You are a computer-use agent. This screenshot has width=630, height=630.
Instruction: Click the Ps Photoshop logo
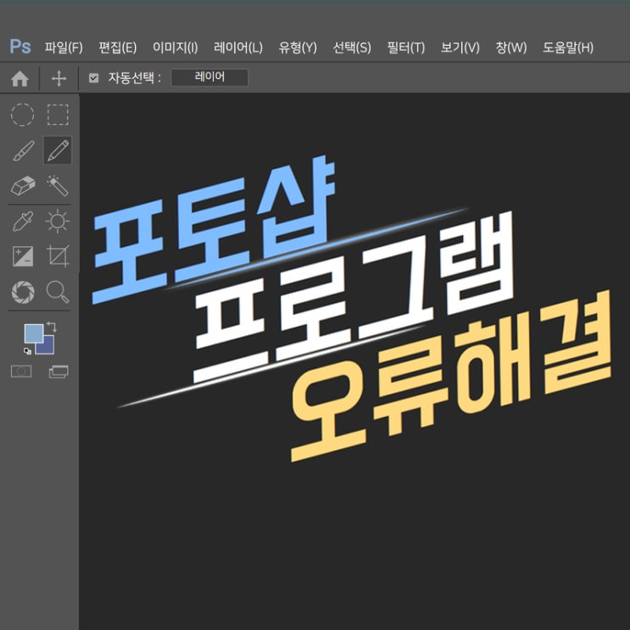[x=20, y=47]
